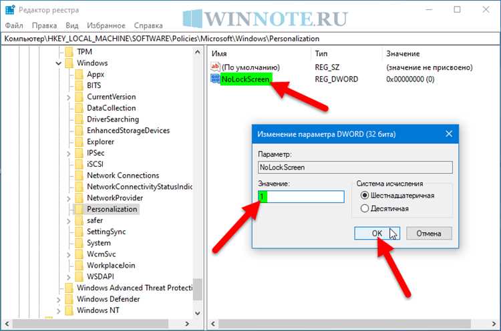Click the WcmSvc folder icon
Screen dimensions: 501x331
pos(79,254)
